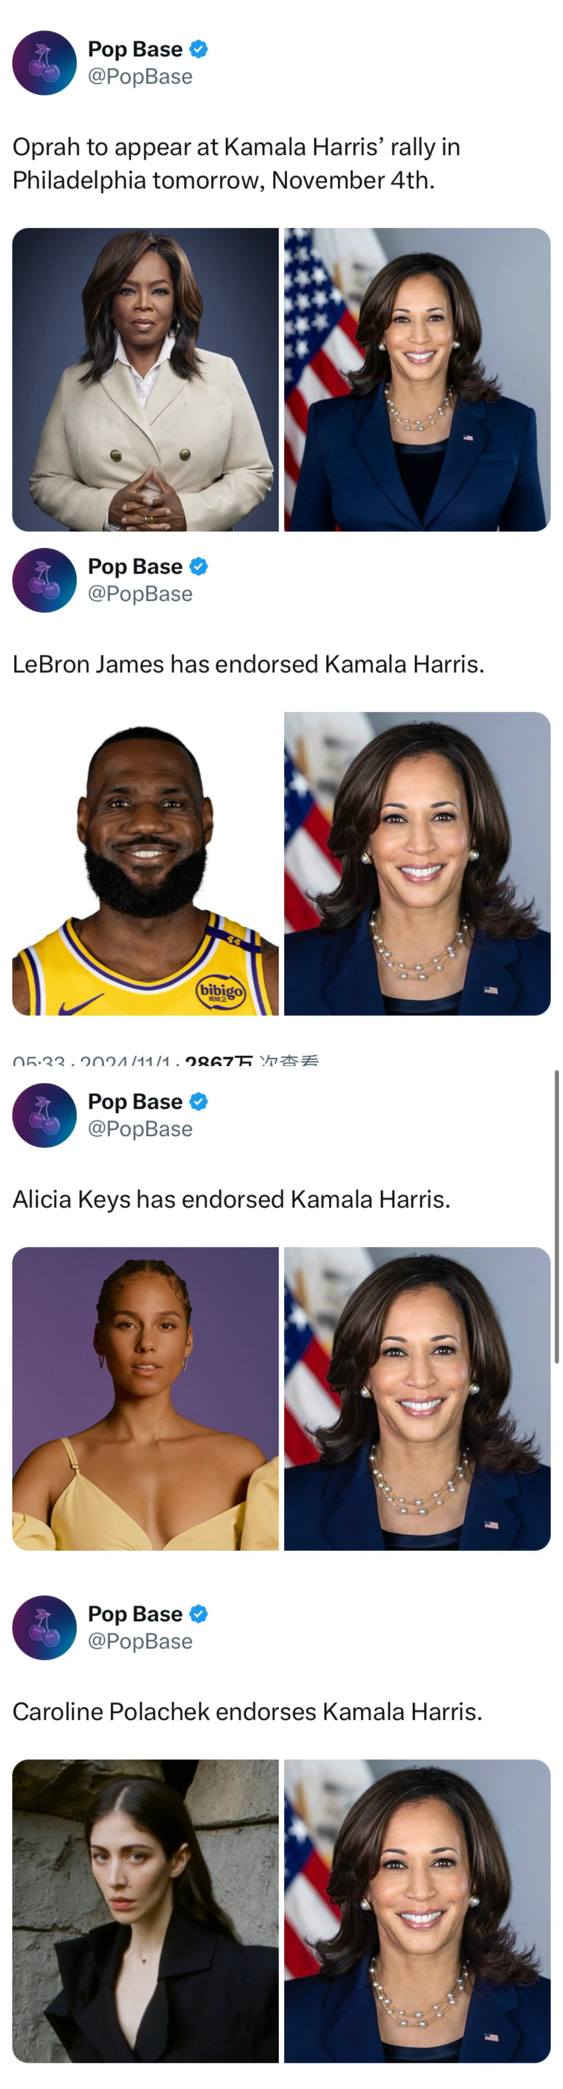Tap the verified badge on the Alicia Keys tweet
This screenshot has width=563, height=2089.
coord(198,1101)
